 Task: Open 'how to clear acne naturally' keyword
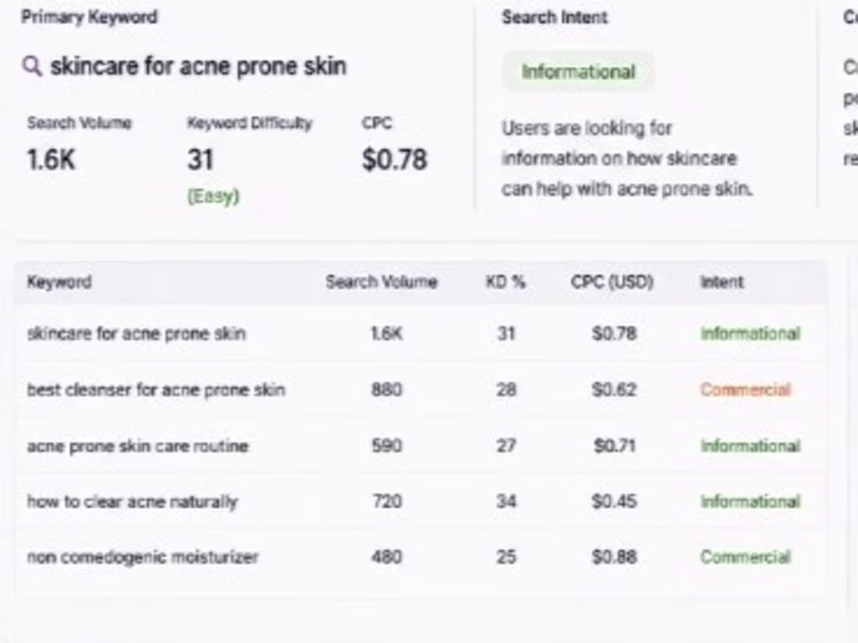click(133, 502)
